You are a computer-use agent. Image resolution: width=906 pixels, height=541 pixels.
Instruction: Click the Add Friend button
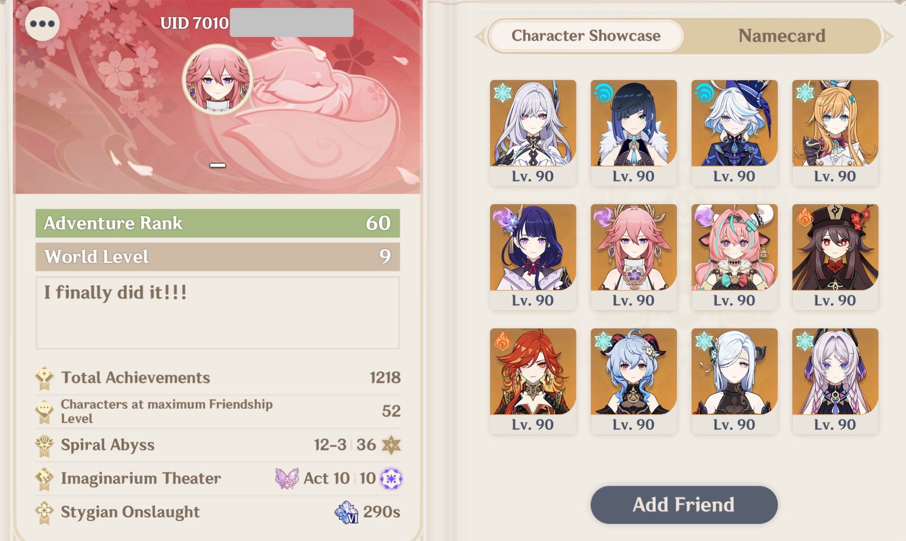tap(684, 505)
